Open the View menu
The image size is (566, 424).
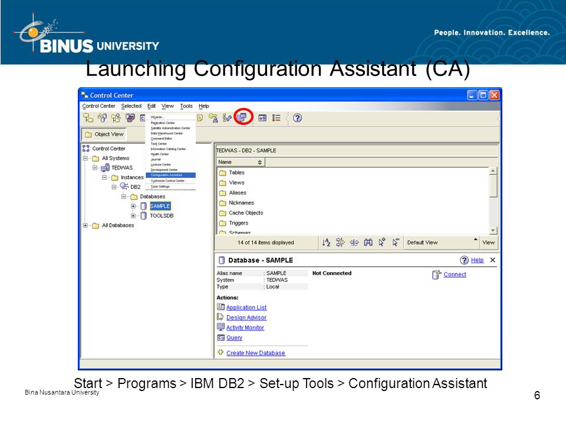coord(167,106)
